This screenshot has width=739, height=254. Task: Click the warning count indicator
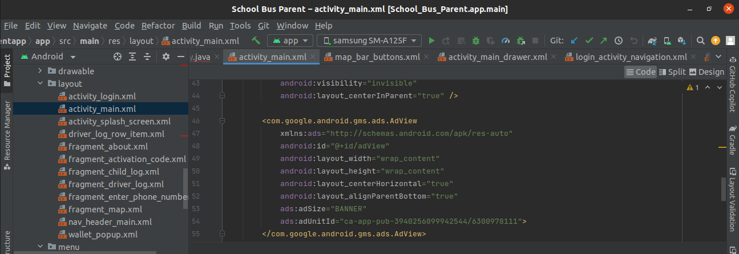tap(693, 87)
